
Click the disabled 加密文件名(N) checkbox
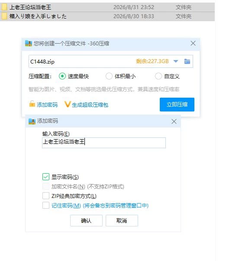[46, 186]
